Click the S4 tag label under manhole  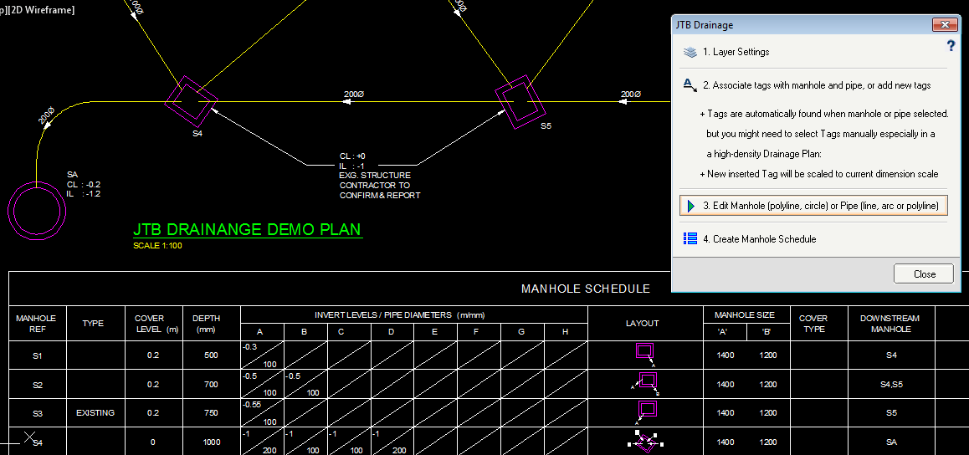(197, 133)
